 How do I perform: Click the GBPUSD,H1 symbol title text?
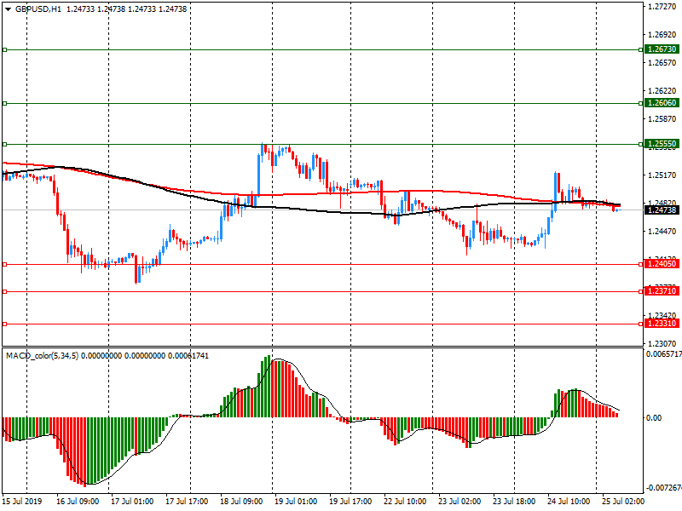pos(38,9)
